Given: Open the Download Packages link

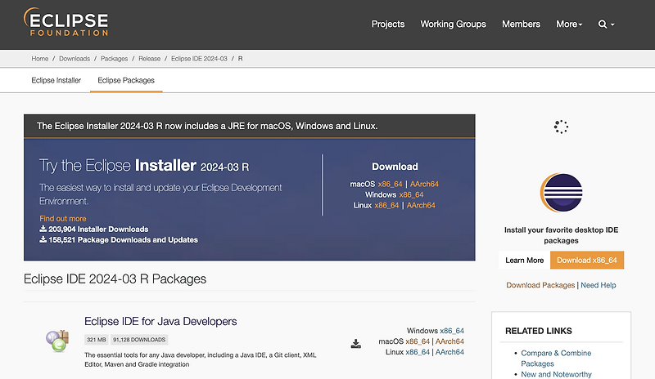Looking at the screenshot, I should pos(540,285).
